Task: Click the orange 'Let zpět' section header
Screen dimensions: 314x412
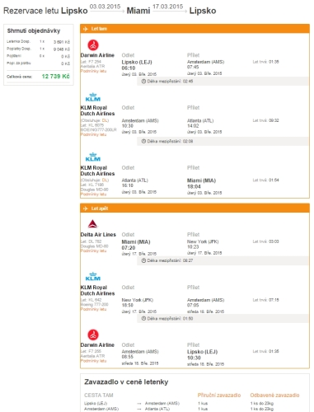Action: pyautogui.click(x=194, y=208)
